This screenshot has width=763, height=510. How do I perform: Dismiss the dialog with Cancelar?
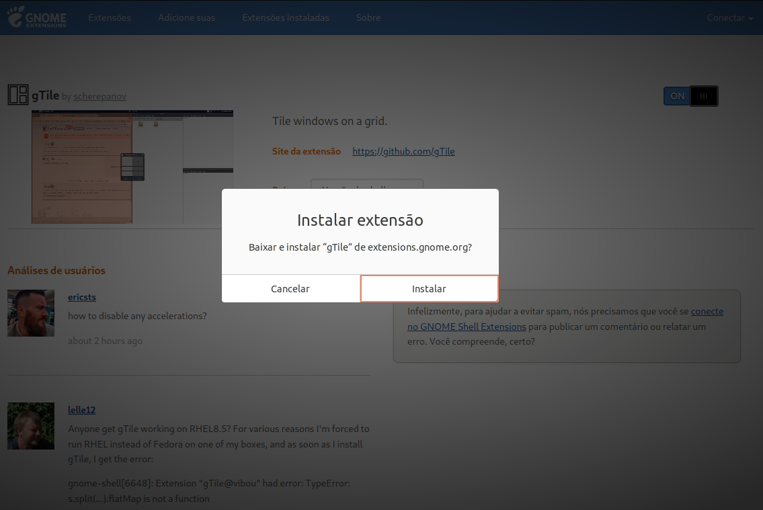290,288
